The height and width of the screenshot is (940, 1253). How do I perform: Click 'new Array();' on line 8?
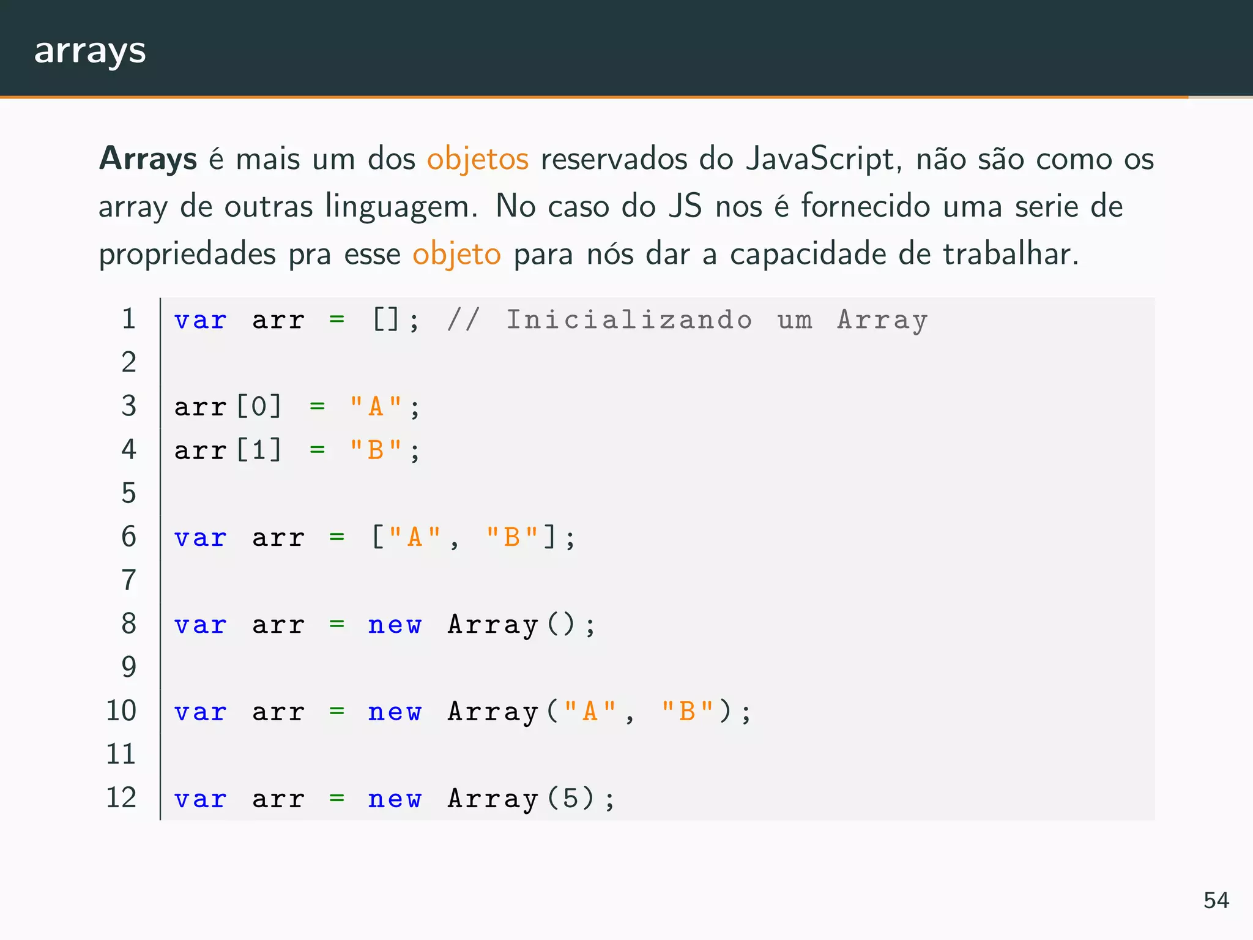point(481,625)
